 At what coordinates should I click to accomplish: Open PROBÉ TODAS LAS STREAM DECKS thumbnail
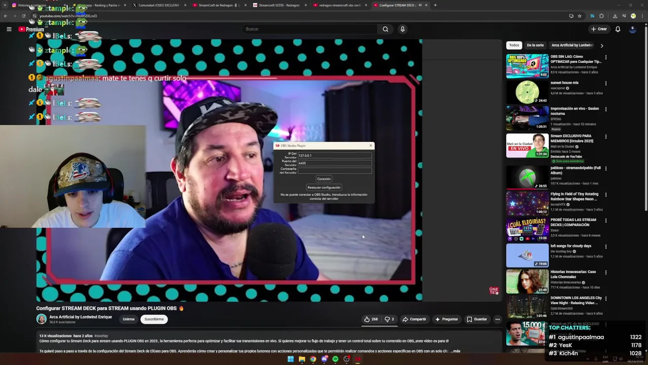pos(527,230)
